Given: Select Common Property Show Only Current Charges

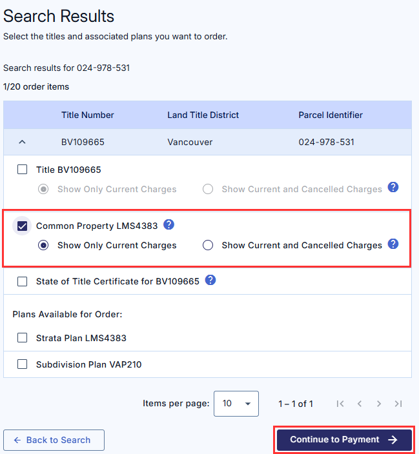Looking at the screenshot, I should pos(43,245).
